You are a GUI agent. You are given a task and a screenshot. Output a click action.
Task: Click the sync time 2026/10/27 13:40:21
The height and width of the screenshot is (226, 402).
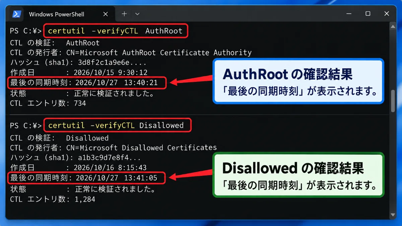point(117,82)
